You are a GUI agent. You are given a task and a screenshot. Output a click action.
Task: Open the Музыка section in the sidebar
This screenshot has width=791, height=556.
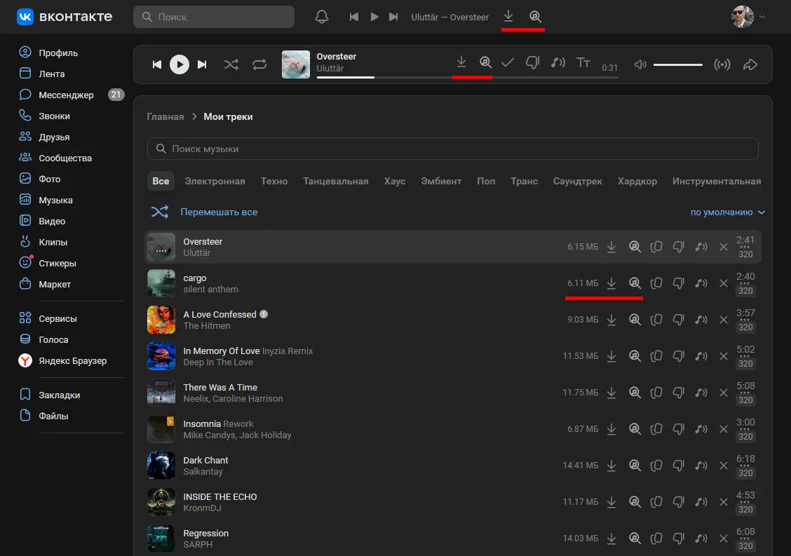[55, 201]
